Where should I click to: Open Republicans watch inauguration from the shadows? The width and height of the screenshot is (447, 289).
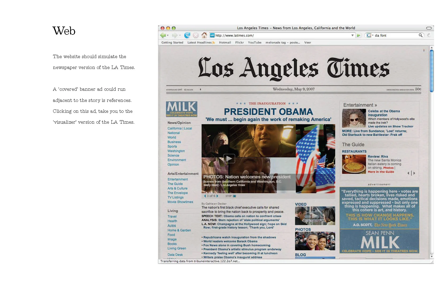(240, 237)
